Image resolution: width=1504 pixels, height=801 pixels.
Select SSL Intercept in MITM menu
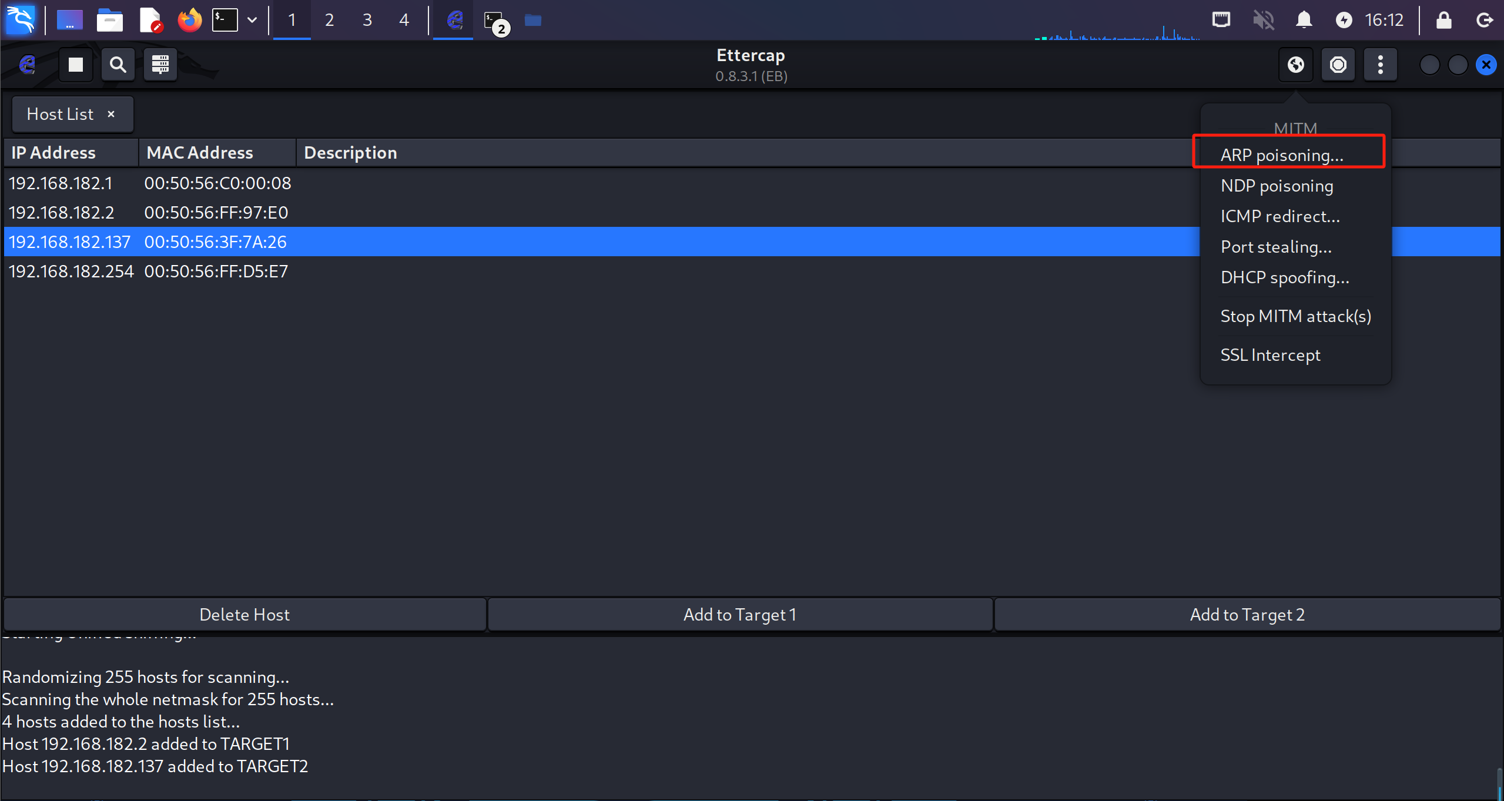coord(1270,355)
